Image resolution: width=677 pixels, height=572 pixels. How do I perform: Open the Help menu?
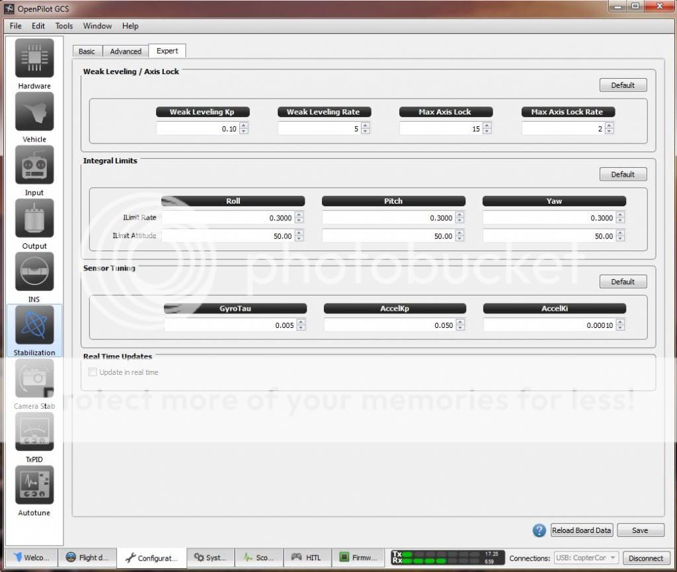tap(130, 26)
